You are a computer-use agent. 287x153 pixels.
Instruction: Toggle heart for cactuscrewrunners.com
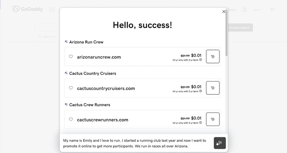(x=71, y=119)
